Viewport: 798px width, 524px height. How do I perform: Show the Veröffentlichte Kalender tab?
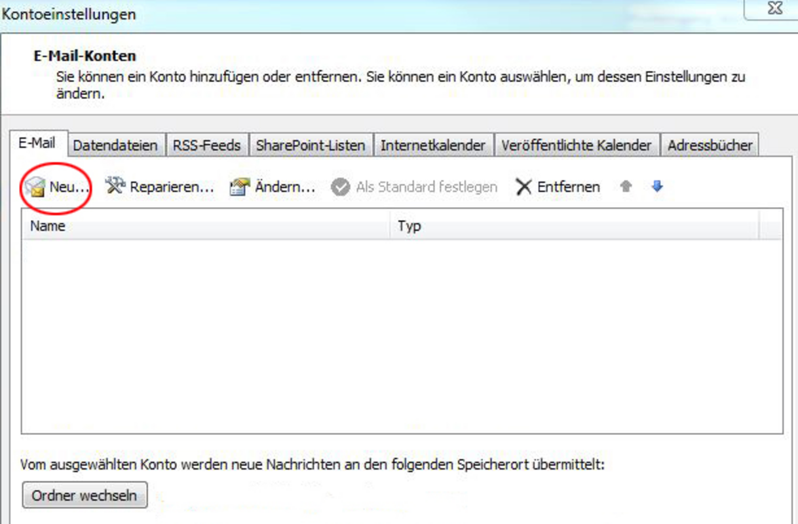pyautogui.click(x=576, y=145)
